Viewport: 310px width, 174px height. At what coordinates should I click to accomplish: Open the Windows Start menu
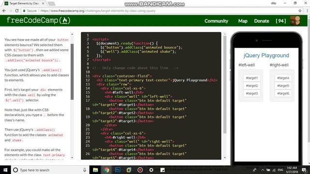click(x=5, y=170)
